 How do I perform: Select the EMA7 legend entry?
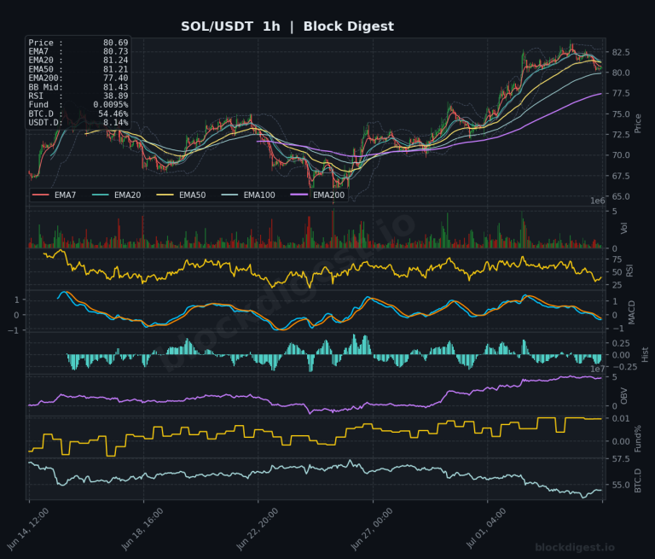(x=54, y=195)
